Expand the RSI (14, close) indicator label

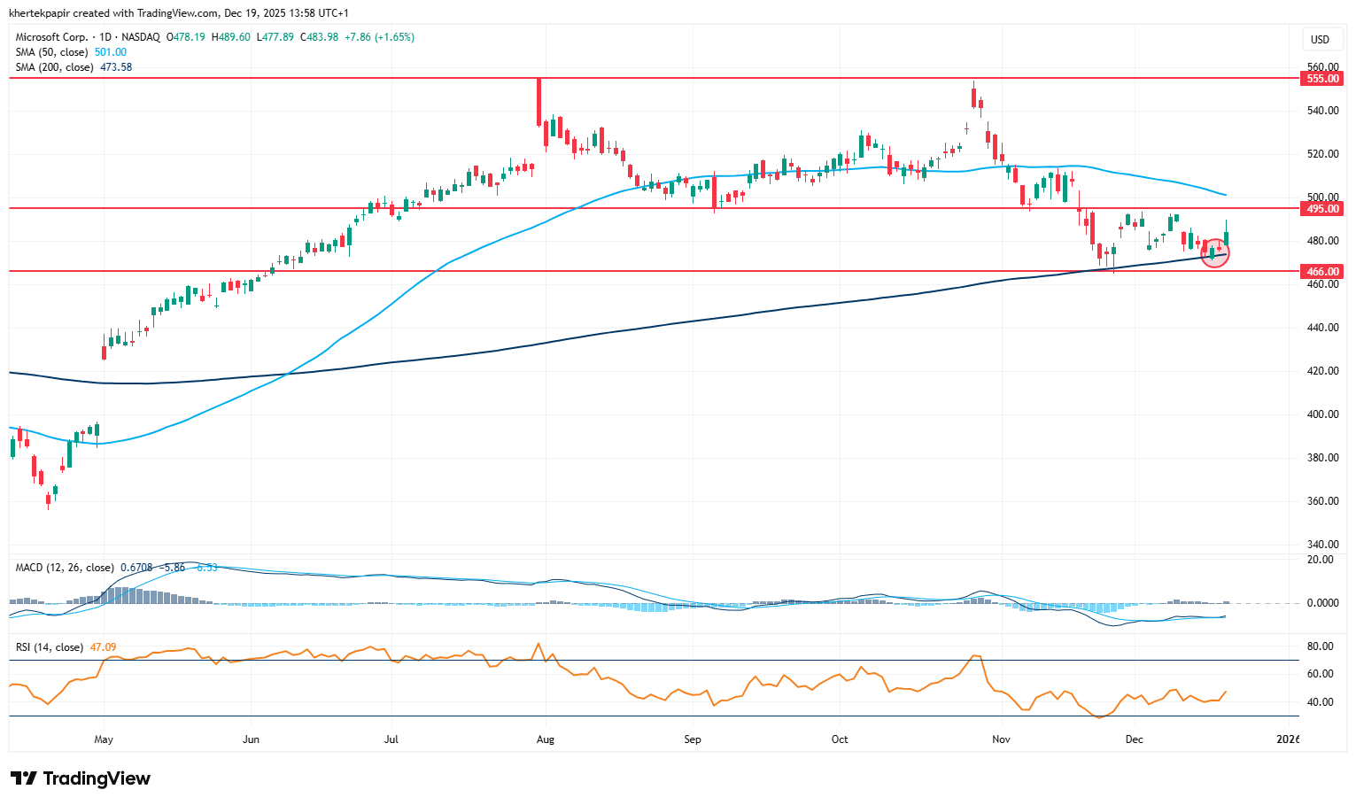(50, 647)
